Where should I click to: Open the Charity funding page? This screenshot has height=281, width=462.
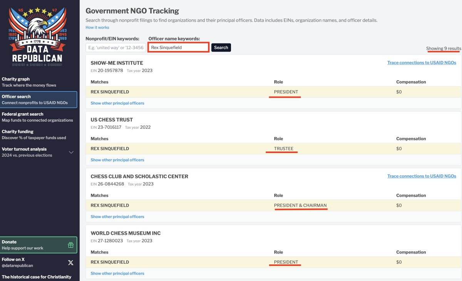38,135
